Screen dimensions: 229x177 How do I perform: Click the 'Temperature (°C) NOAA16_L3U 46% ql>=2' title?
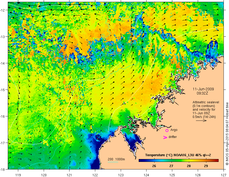click(178, 155)
